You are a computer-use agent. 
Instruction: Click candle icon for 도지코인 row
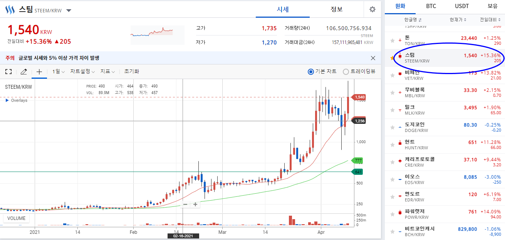pos(400,127)
